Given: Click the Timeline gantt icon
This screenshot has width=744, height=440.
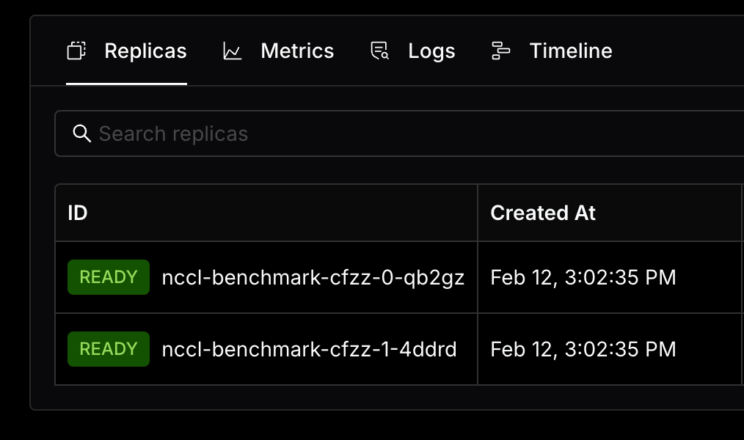Looking at the screenshot, I should (x=500, y=51).
